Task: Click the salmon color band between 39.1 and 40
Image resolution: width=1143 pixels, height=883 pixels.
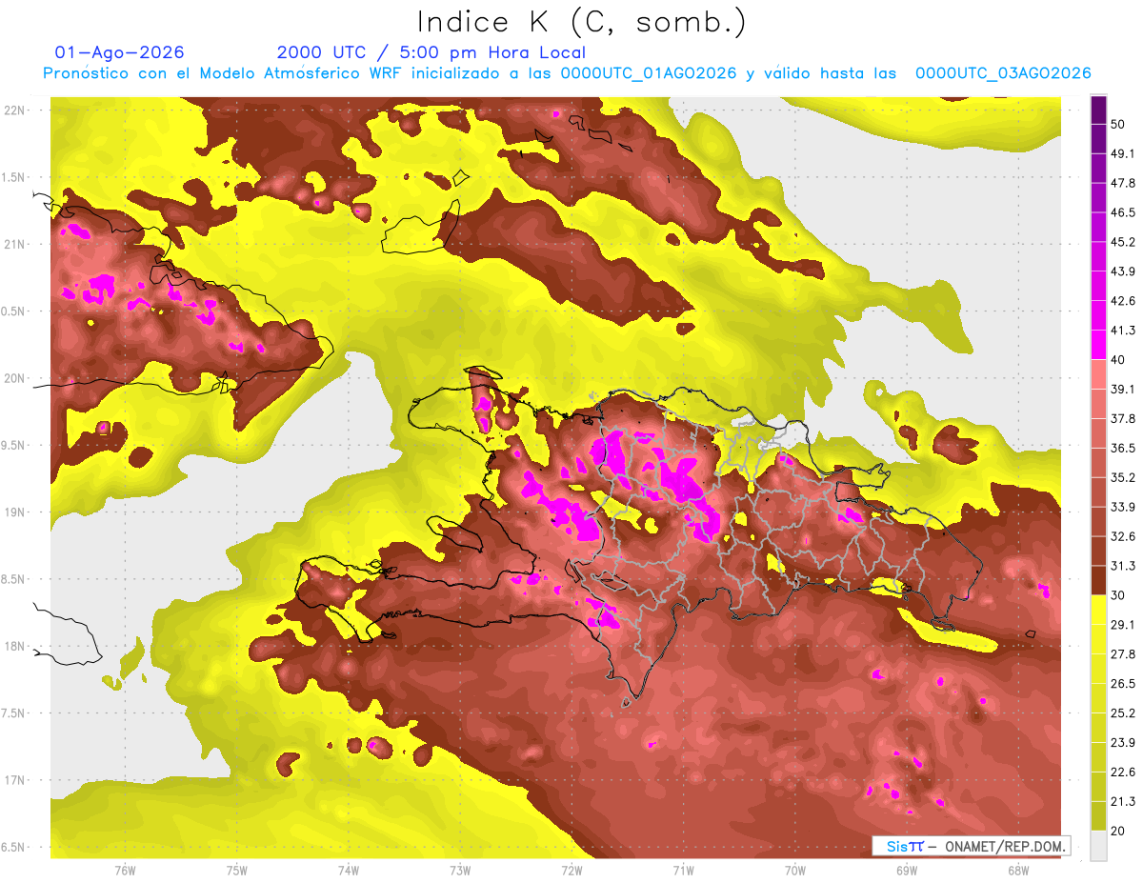Action: point(1098,374)
